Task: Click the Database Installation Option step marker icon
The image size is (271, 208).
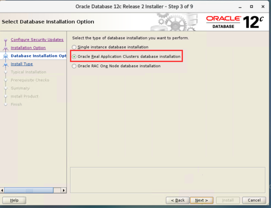Action: click(6, 56)
